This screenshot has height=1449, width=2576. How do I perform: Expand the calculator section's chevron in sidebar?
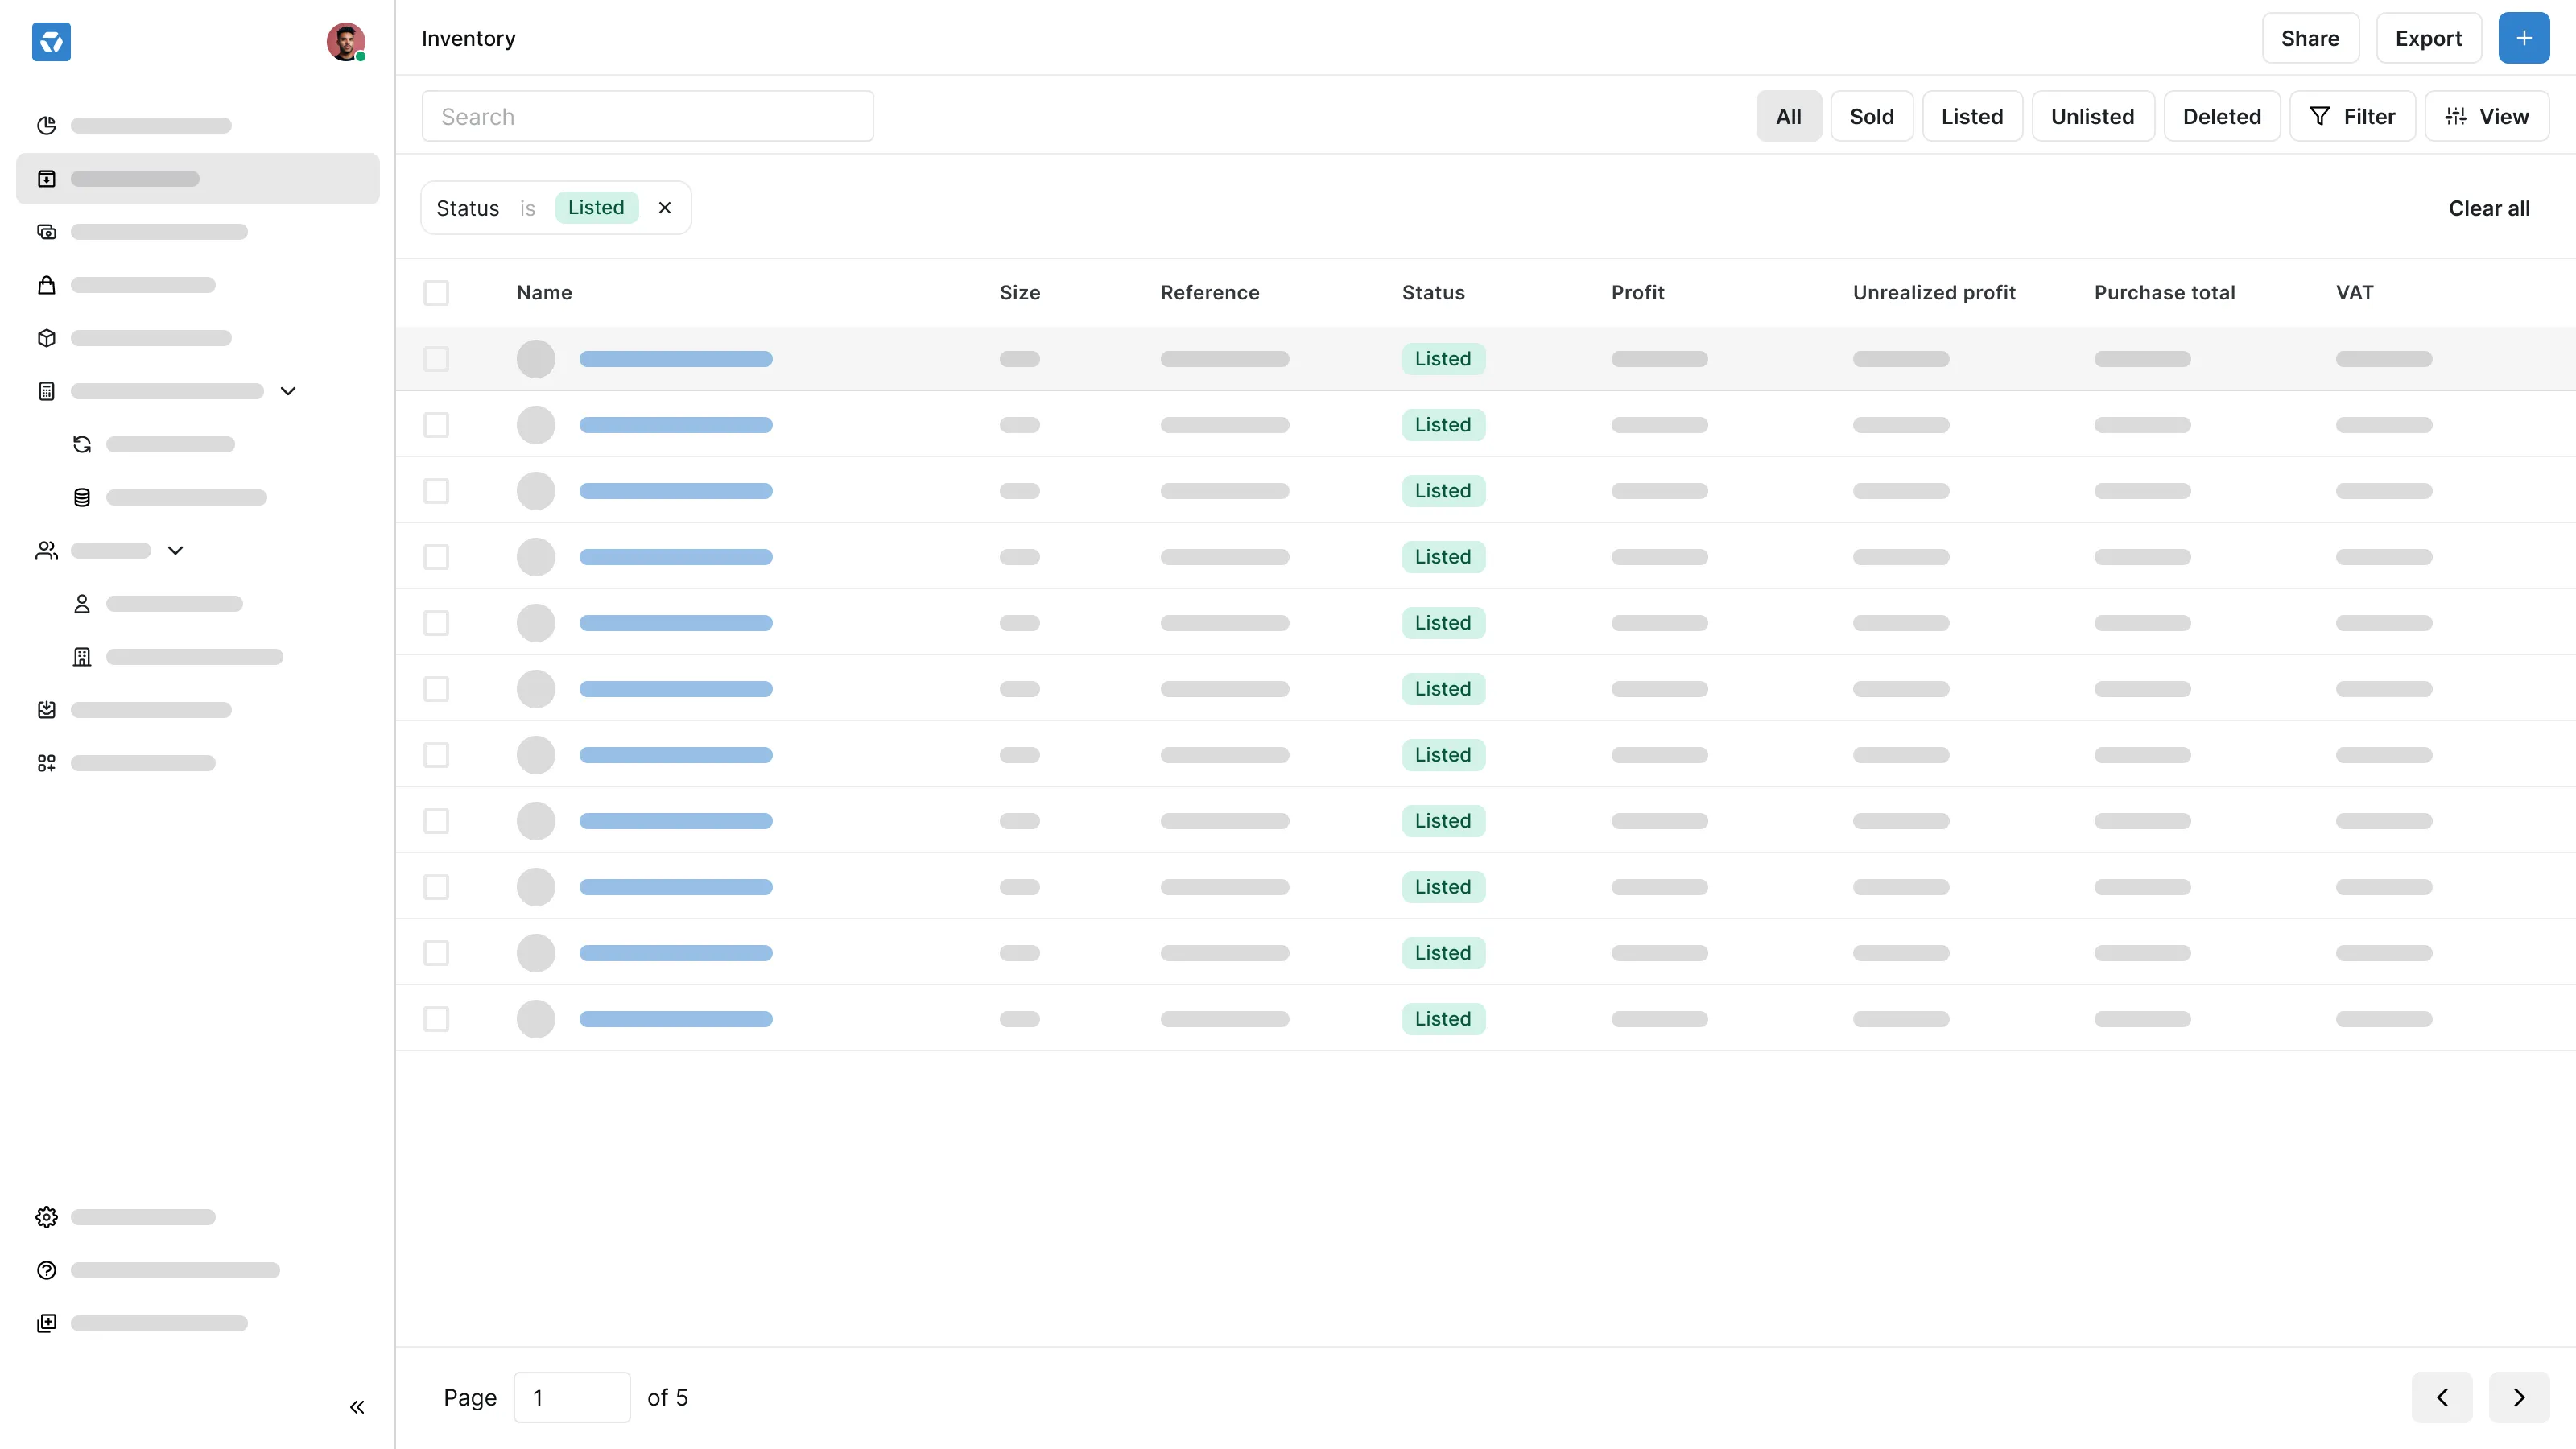tap(288, 390)
